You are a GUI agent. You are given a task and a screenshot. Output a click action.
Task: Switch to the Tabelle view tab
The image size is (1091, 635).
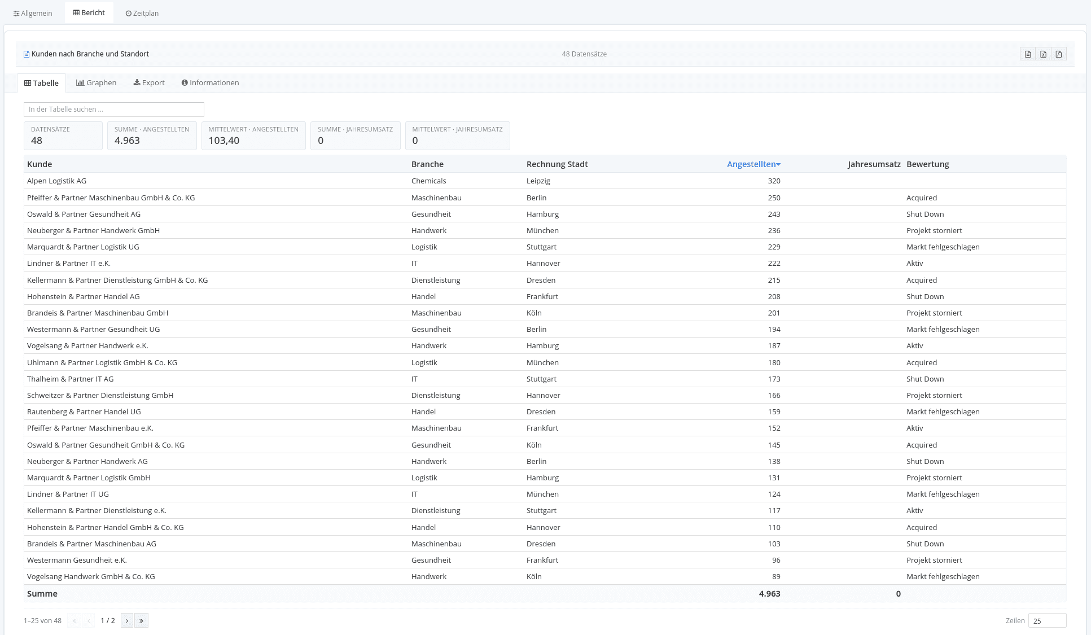tap(42, 83)
